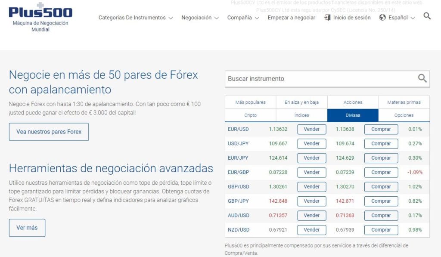Switch to Índices tab
This screenshot has height=257, width=441.
pyautogui.click(x=302, y=115)
